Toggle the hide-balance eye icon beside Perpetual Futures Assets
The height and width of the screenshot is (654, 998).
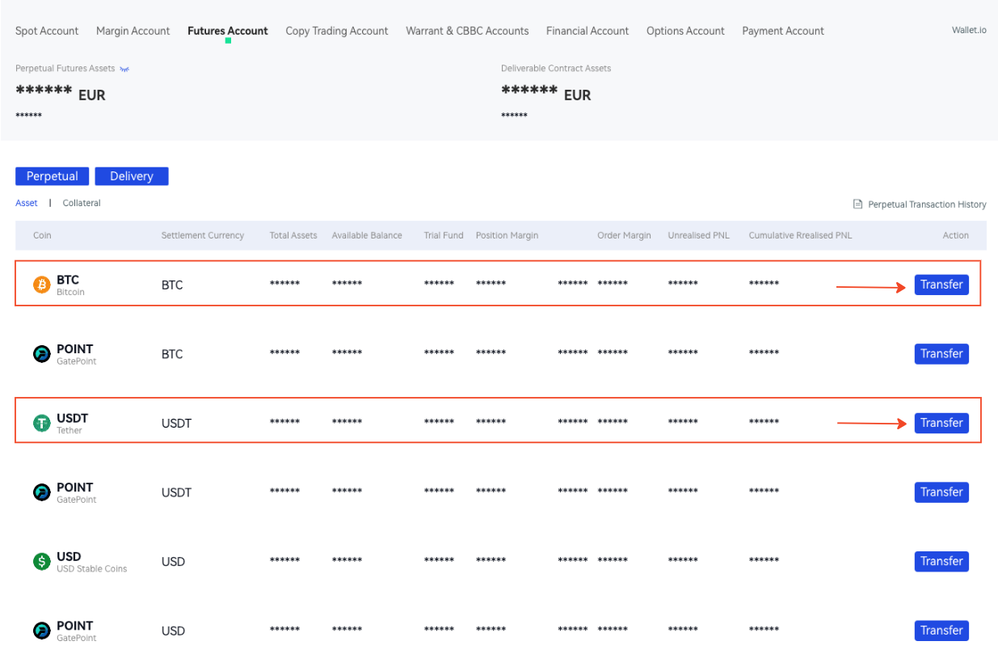pos(124,70)
